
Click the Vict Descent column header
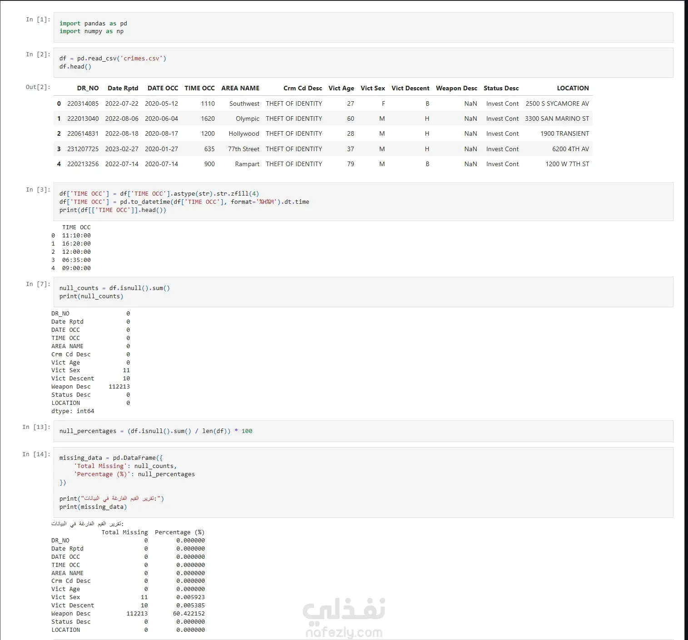click(x=410, y=88)
